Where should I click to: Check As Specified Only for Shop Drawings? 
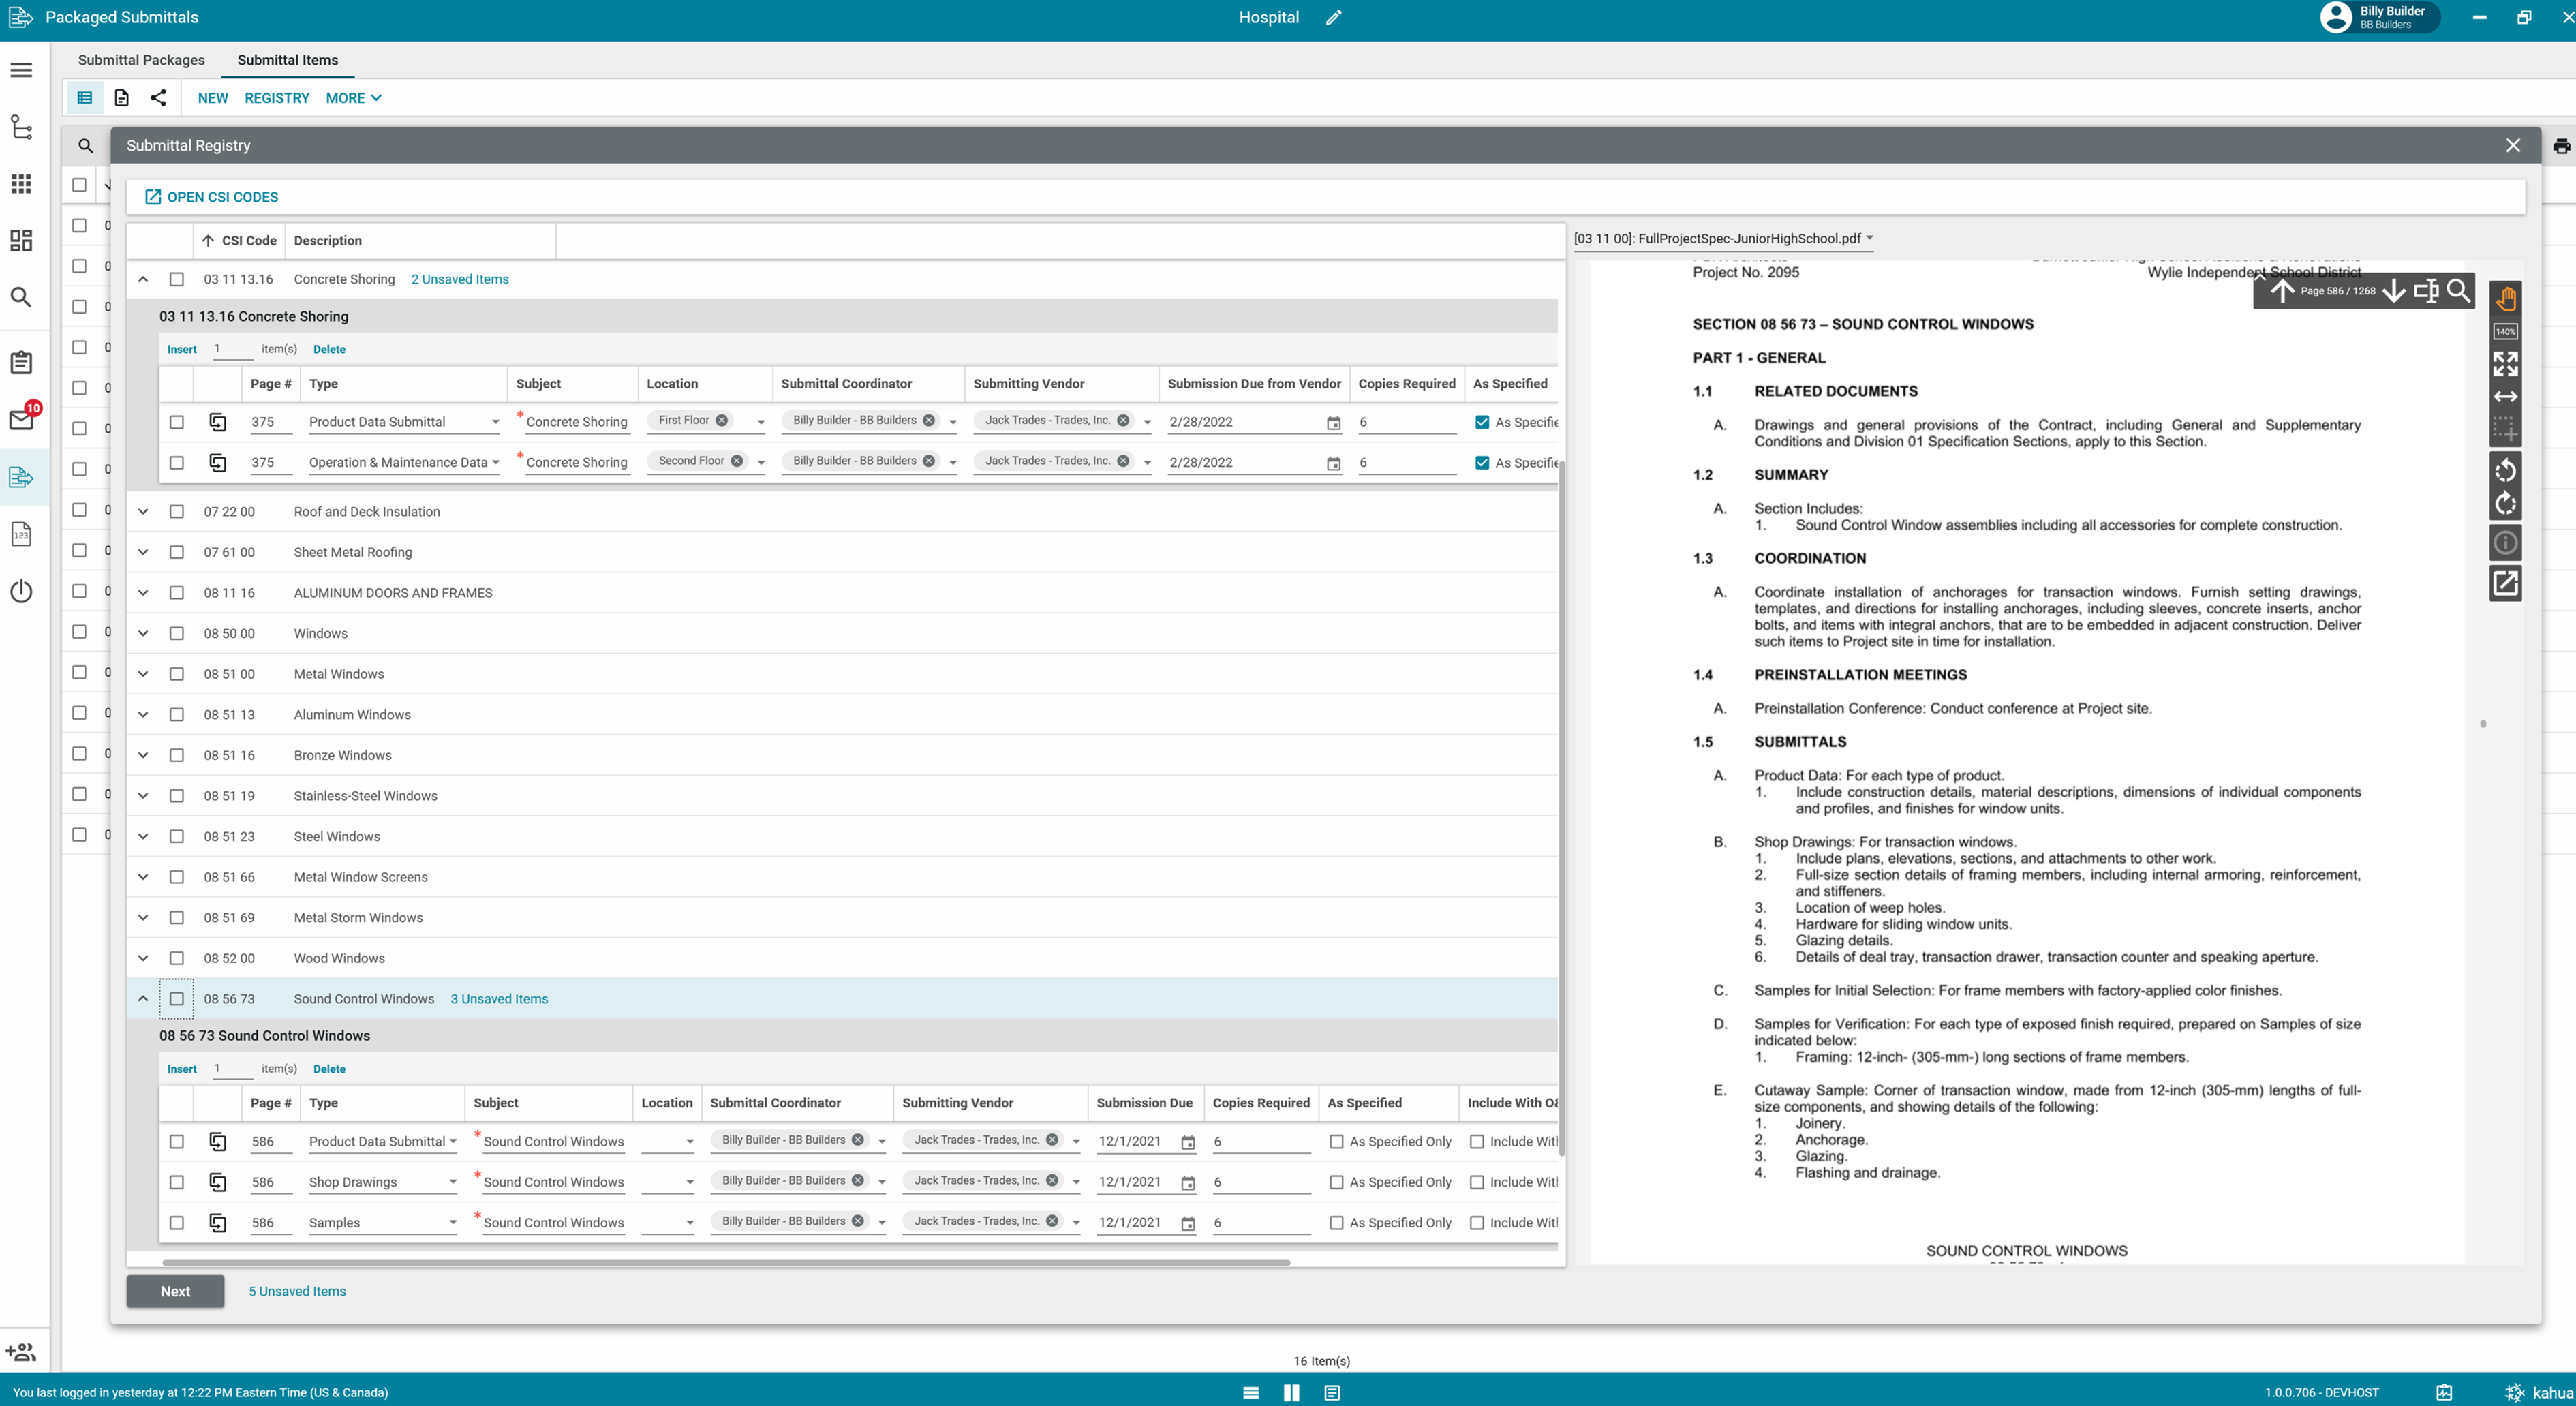[x=1336, y=1182]
